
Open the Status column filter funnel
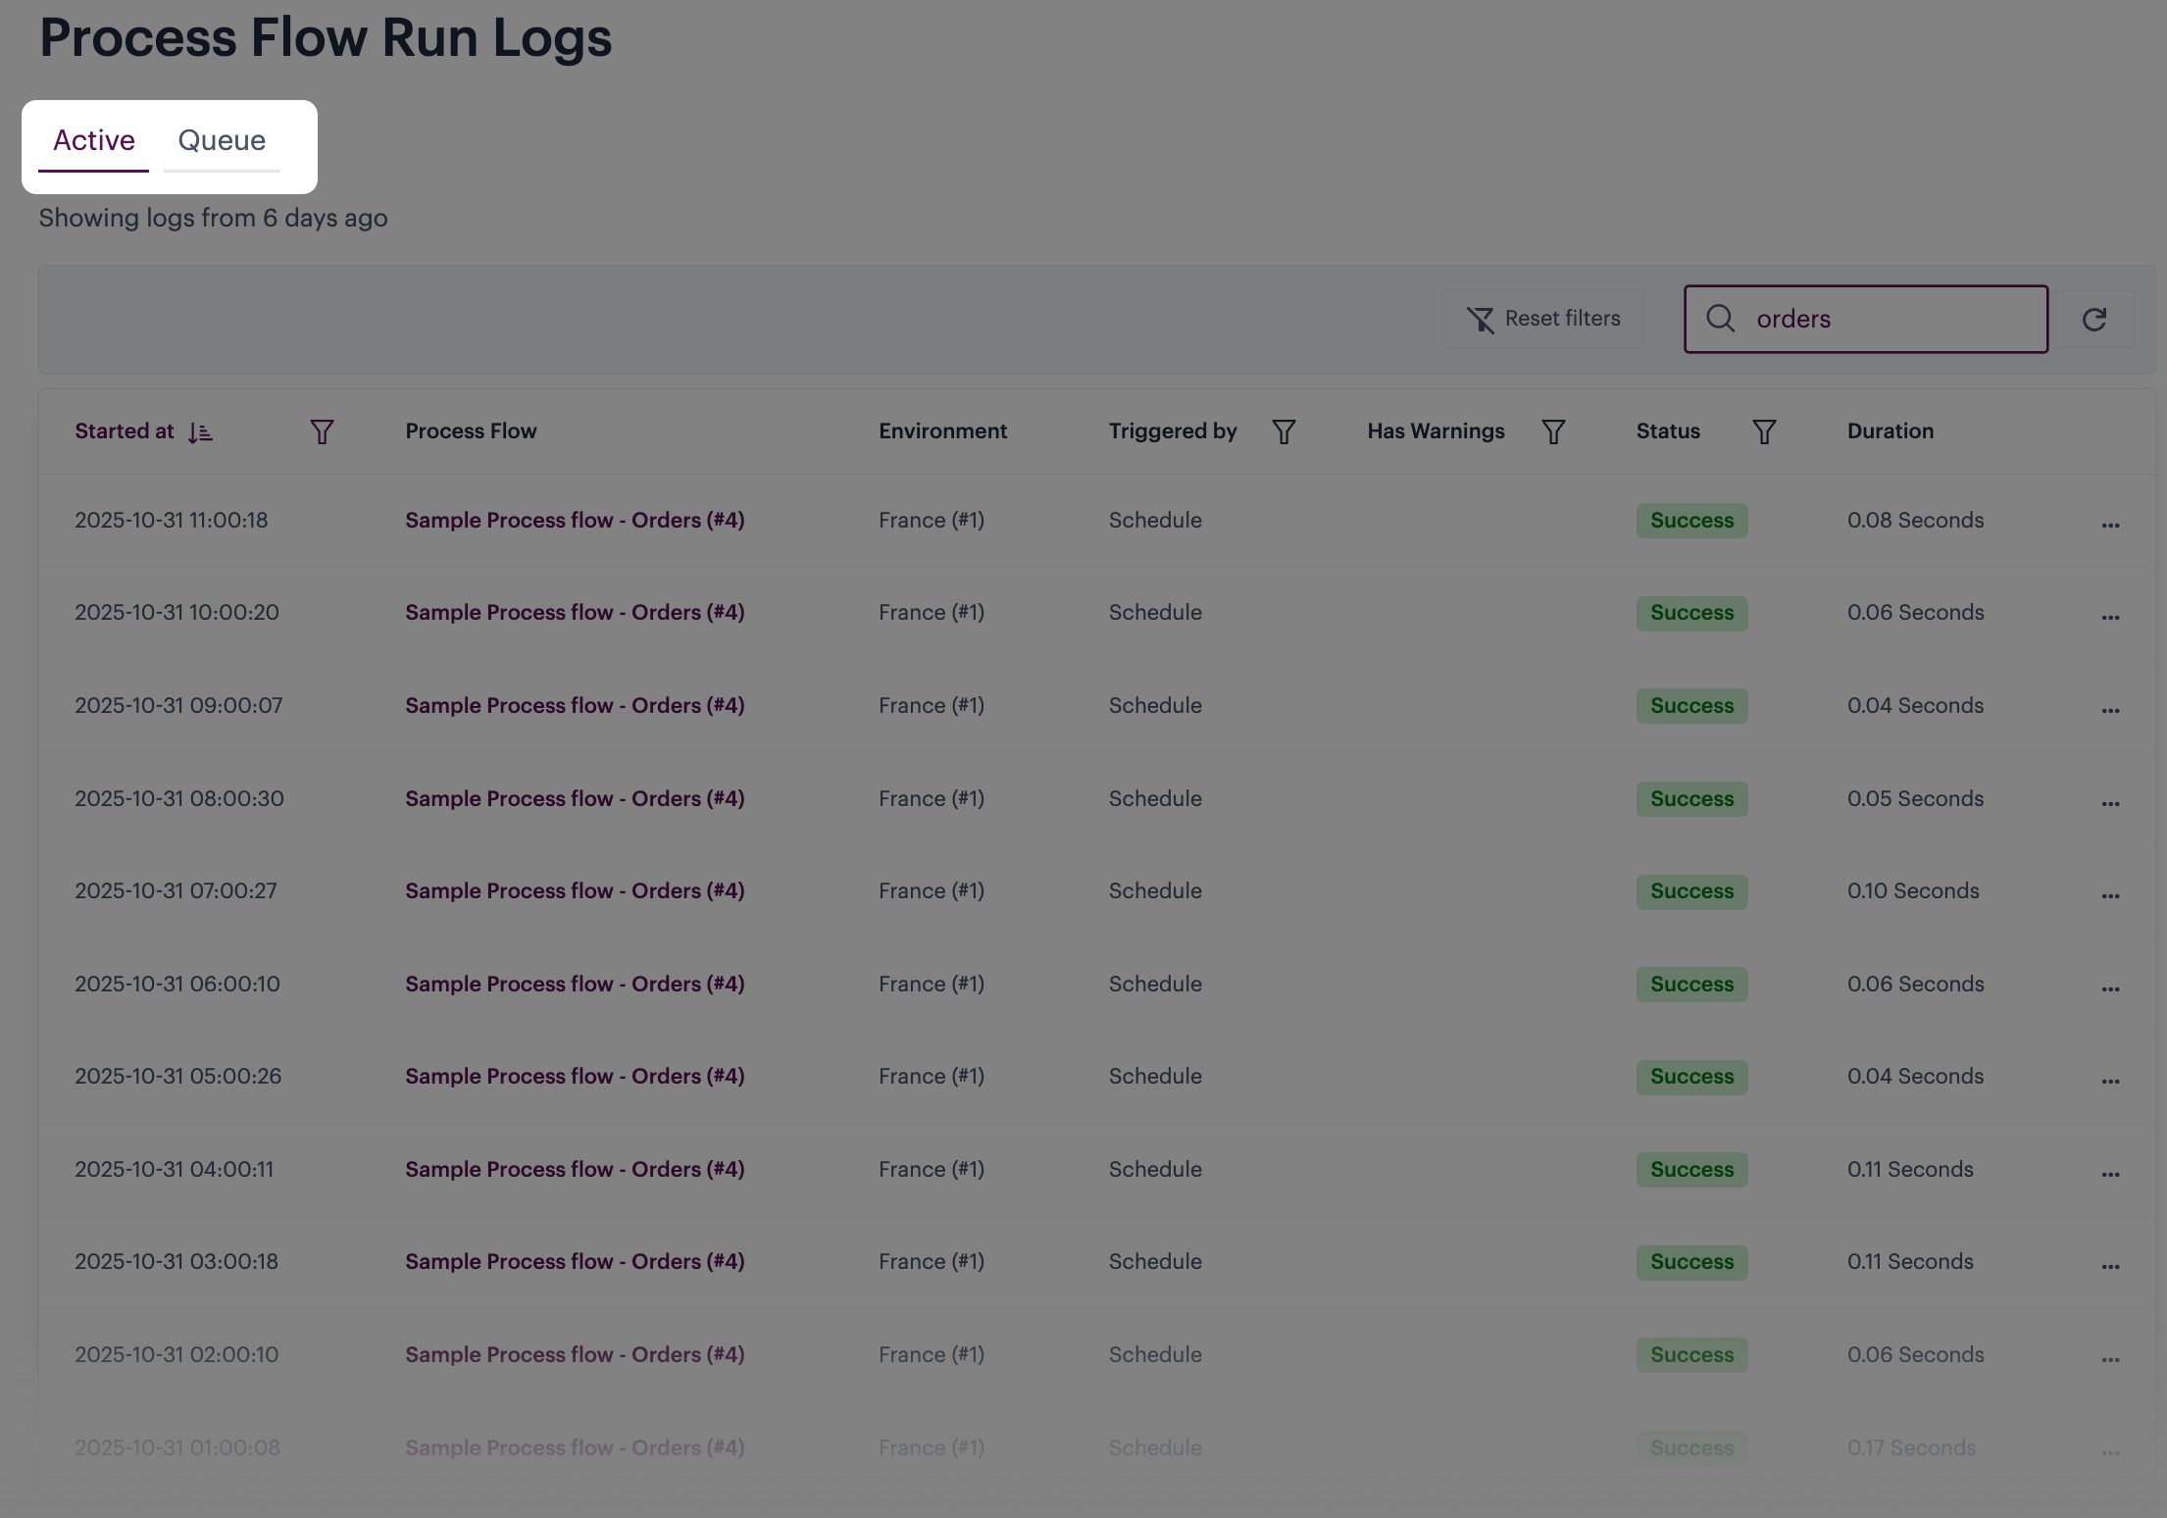[x=1763, y=431]
